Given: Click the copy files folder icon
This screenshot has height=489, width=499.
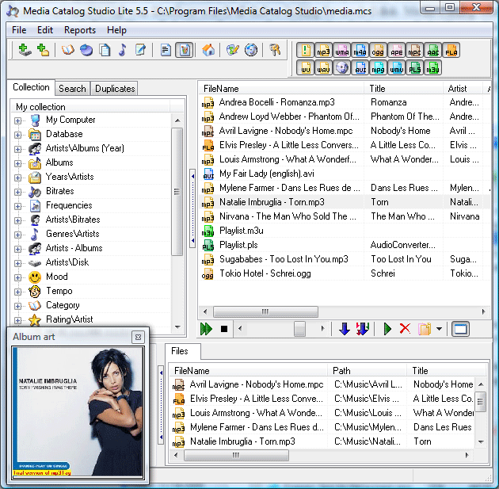Looking at the screenshot, I should (x=425, y=329).
